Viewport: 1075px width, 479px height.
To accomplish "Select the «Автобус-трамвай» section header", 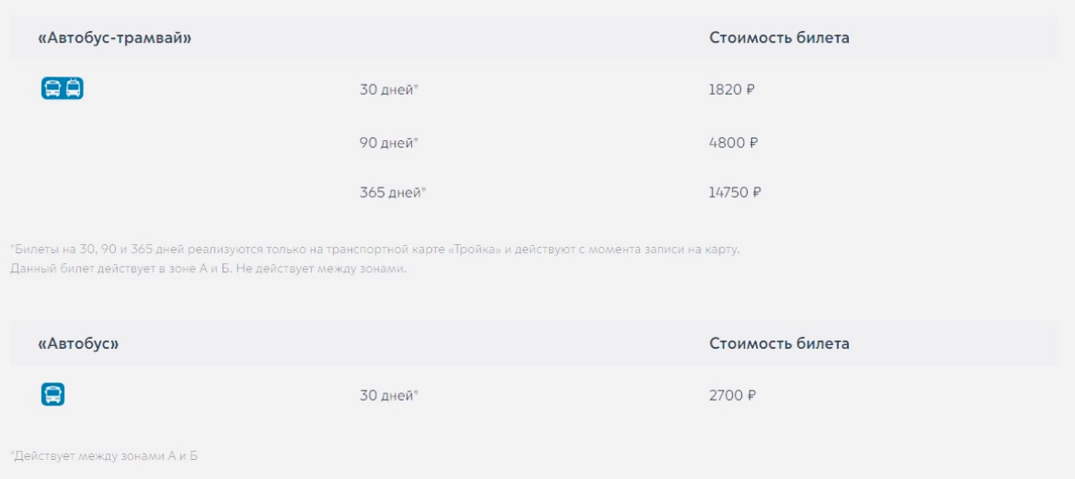I will click(x=115, y=38).
